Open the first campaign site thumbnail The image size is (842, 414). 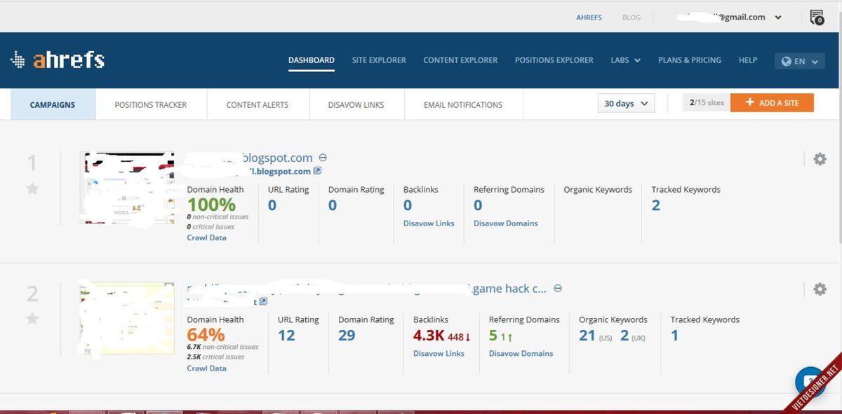127,188
